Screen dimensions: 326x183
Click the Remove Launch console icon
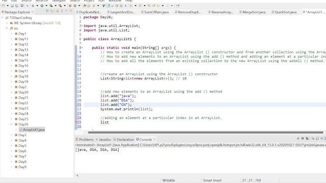click(303, 138)
